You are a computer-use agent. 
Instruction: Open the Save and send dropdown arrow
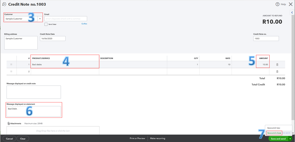coord(290,139)
